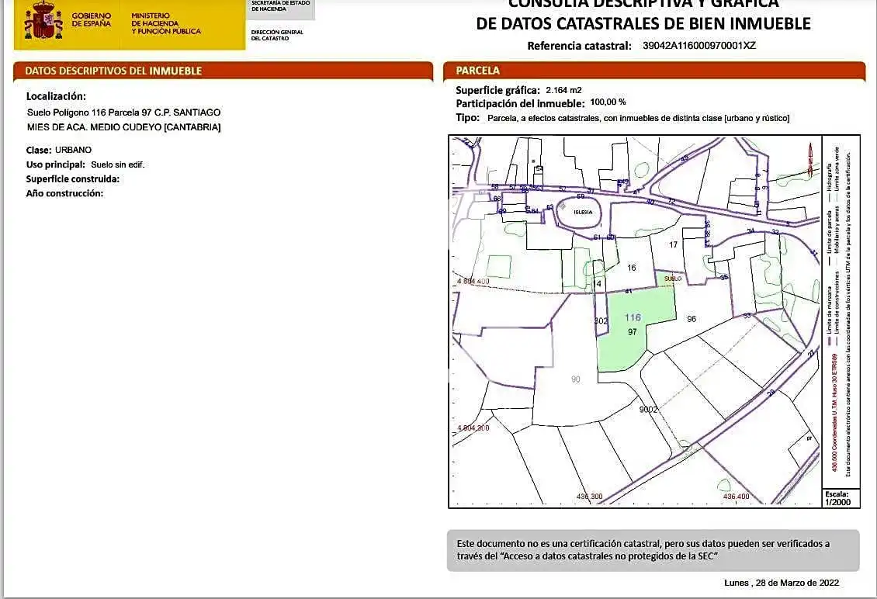Click the "PARCELA" section header
877x599 pixels.
[x=477, y=71]
